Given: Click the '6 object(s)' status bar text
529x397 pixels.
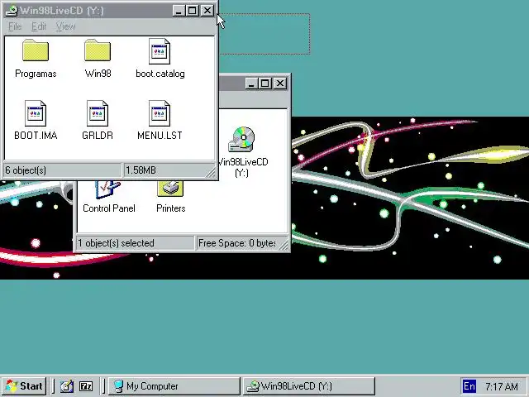Looking at the screenshot, I should 26,170.
